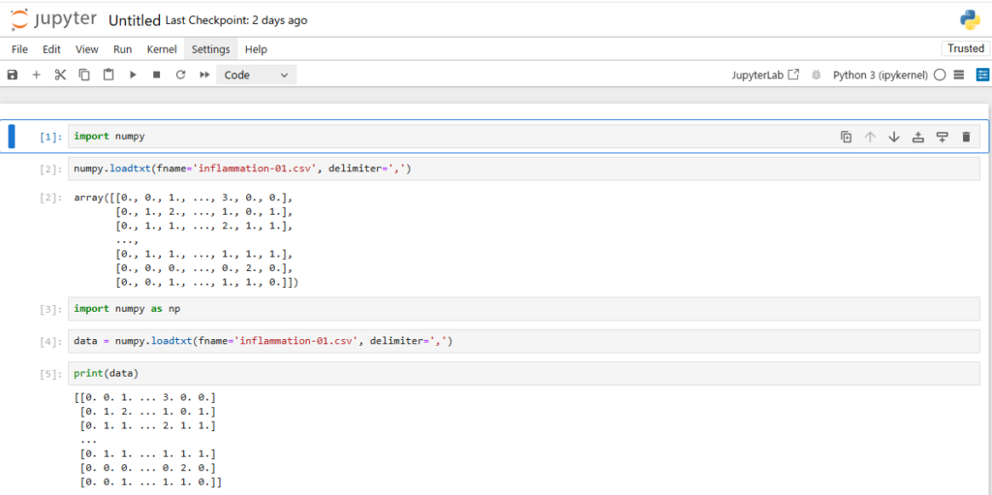Insert a new cell using the plus icon

(x=37, y=75)
